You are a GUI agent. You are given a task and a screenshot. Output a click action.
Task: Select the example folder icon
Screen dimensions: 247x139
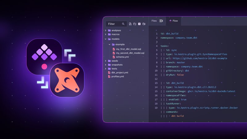click(113, 44)
